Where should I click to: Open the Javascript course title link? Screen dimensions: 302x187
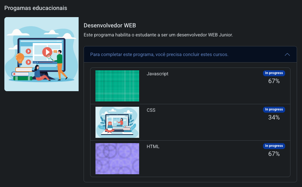(x=157, y=74)
